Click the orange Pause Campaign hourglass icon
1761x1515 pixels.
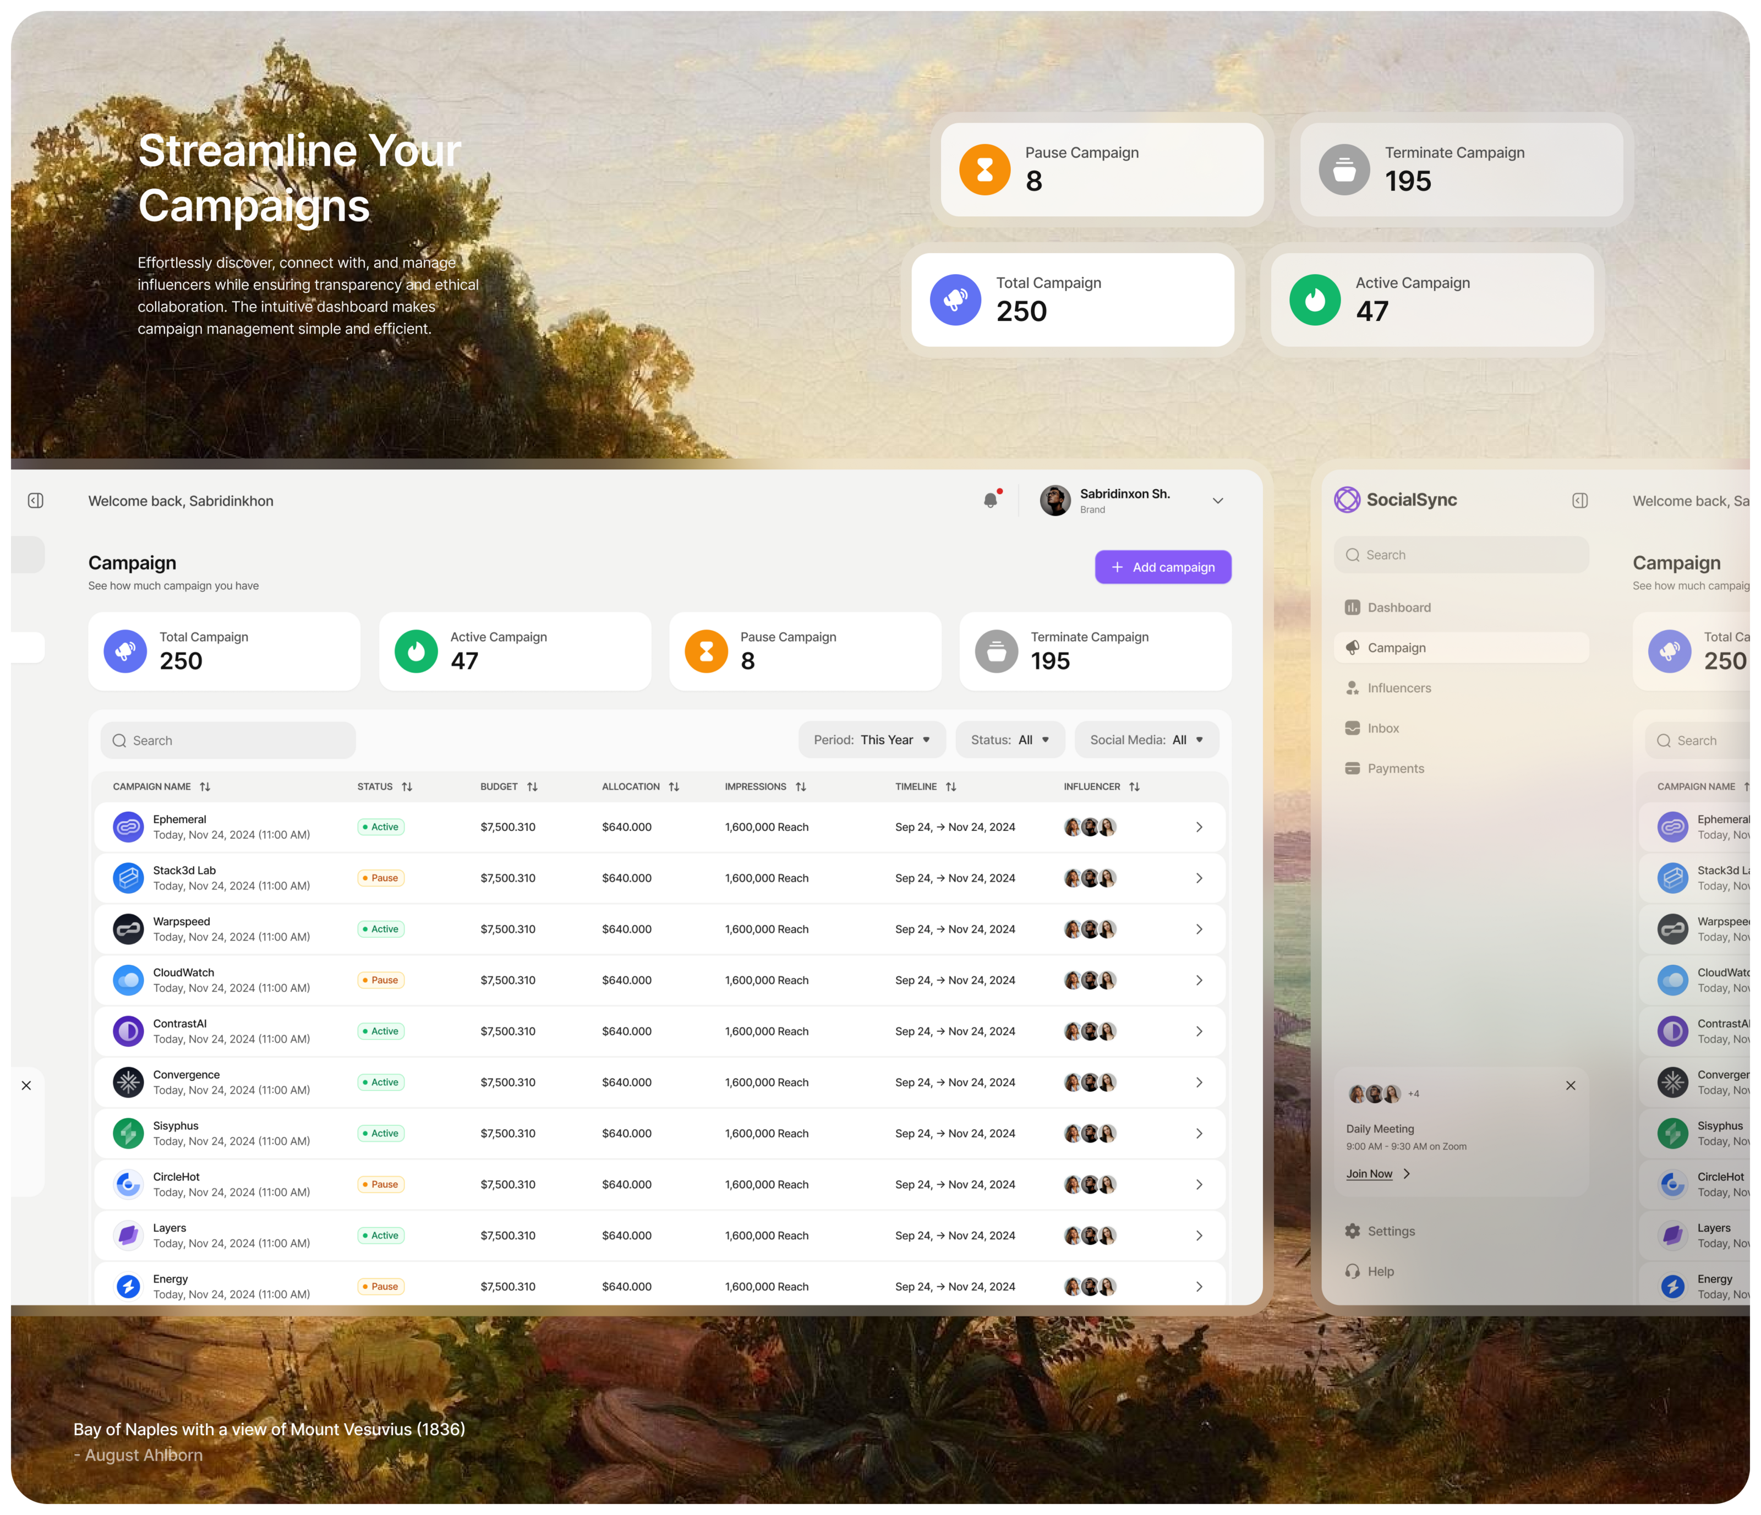coord(706,651)
